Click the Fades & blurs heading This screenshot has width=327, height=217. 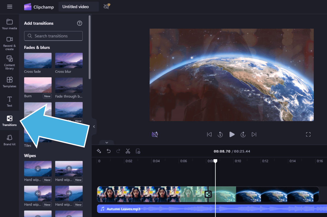[37, 47]
